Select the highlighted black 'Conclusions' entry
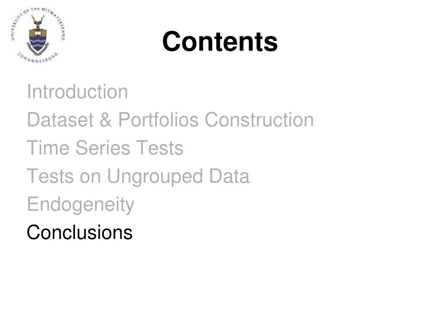The width and height of the screenshot is (440, 330). pos(79,232)
